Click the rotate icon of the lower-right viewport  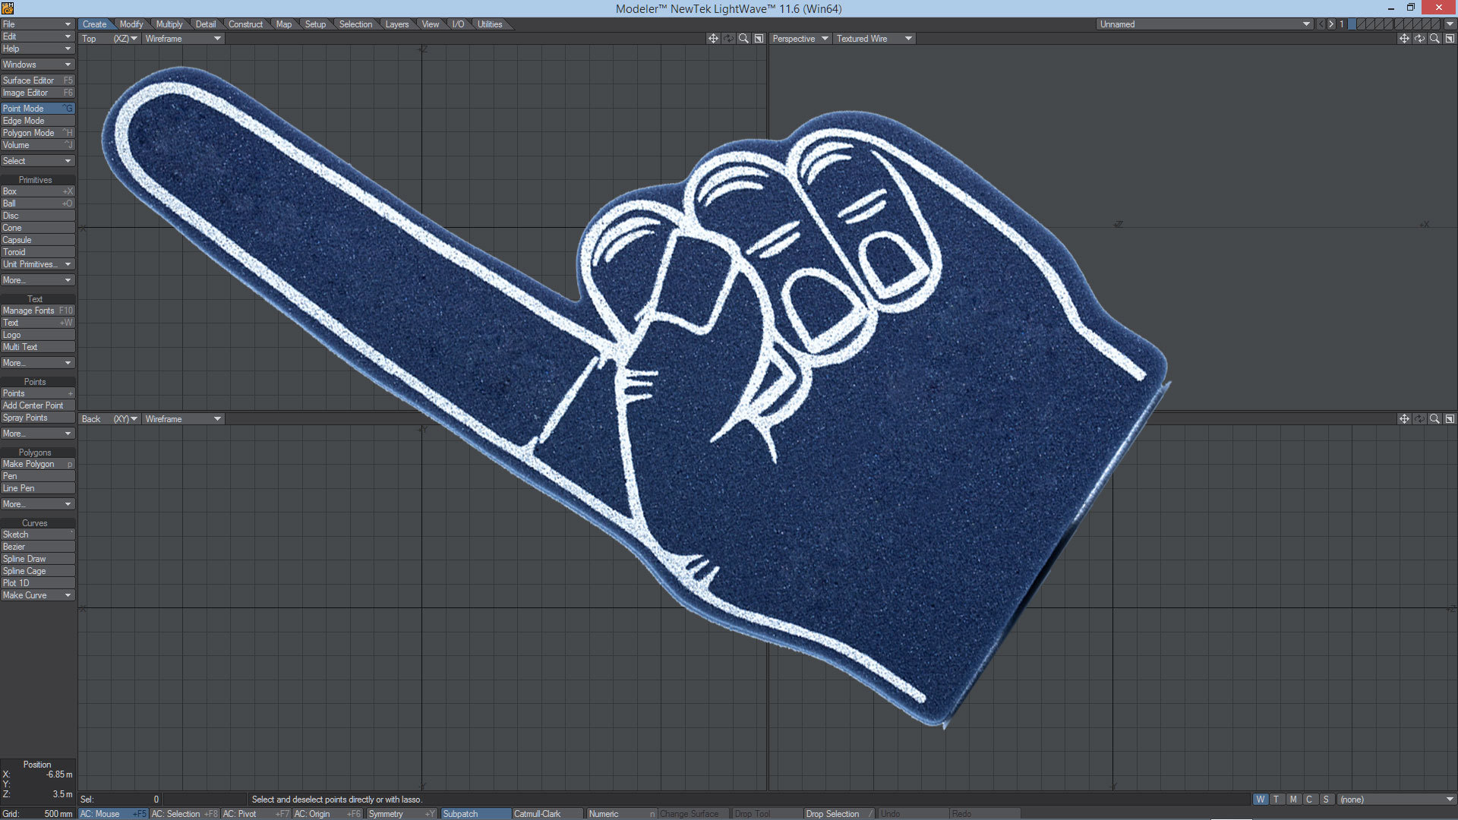(1419, 419)
